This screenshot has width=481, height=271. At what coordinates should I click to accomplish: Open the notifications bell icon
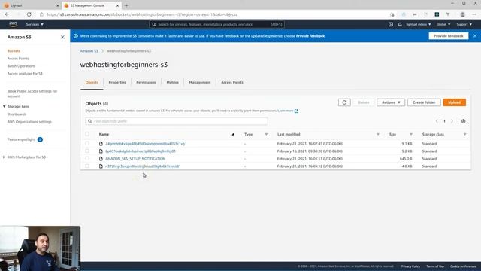click(400, 24)
